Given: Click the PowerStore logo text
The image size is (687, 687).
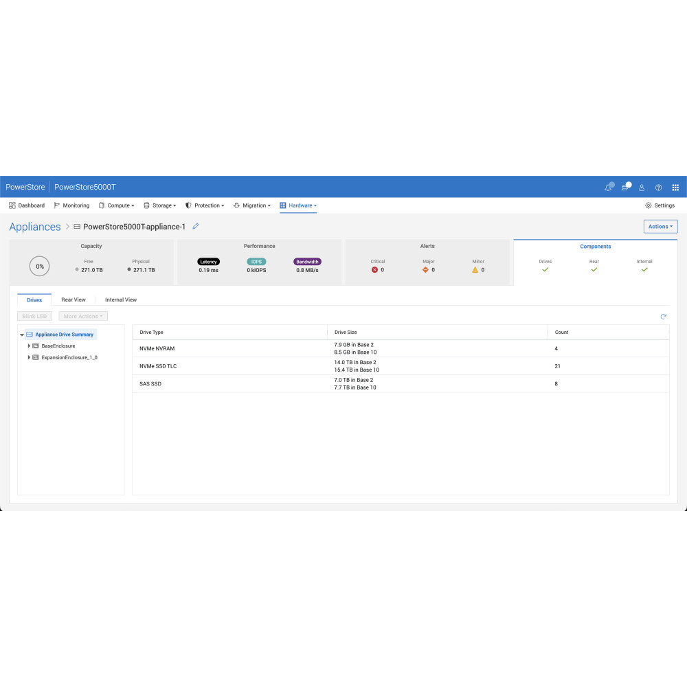Looking at the screenshot, I should click(x=25, y=187).
